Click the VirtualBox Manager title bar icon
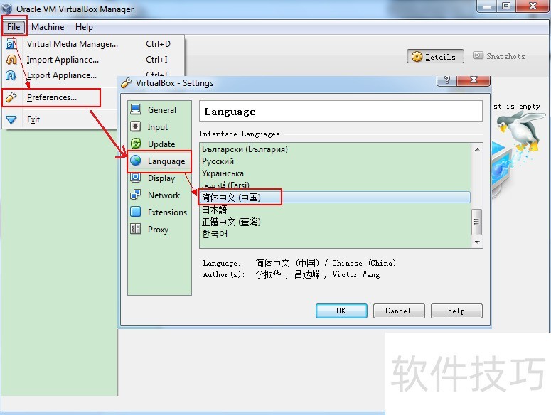This screenshot has width=551, height=415. click(x=6, y=9)
